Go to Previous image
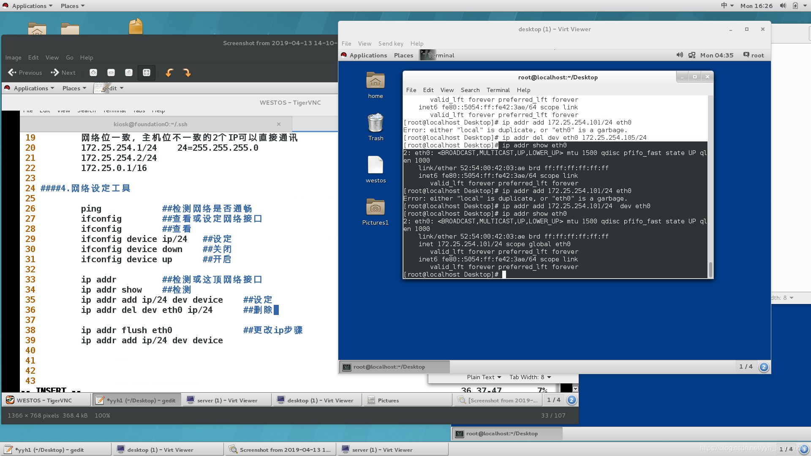The width and height of the screenshot is (811, 456). (x=25, y=73)
